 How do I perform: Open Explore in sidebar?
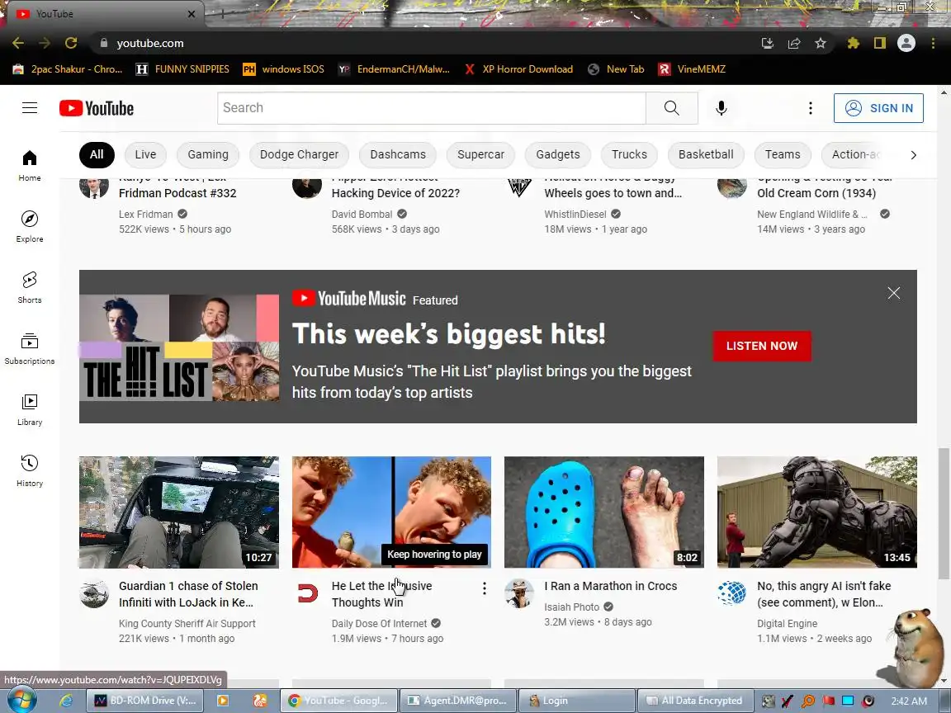point(30,227)
